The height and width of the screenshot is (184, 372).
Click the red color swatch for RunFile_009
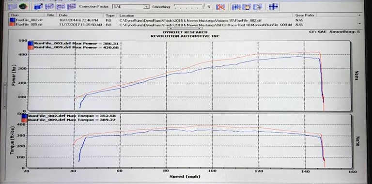tap(12, 25)
